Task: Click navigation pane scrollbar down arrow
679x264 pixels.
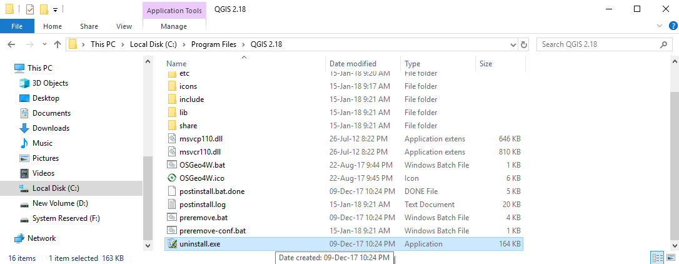Action: (x=147, y=245)
